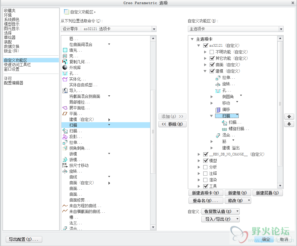297x246 pixels.
Task: Select the 复制几何 copy geometry icon
Action: [x=65, y=62]
